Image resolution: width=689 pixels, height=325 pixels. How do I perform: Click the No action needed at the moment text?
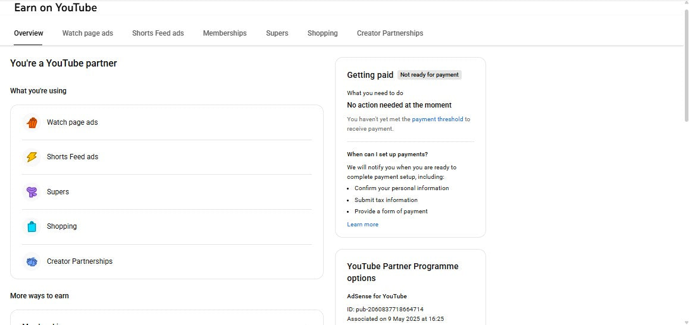(x=399, y=105)
